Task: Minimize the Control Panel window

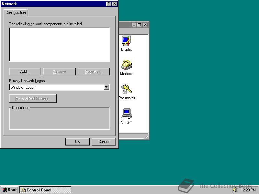Action: (134, 25)
